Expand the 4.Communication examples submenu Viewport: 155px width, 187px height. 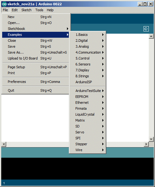click(x=87, y=52)
